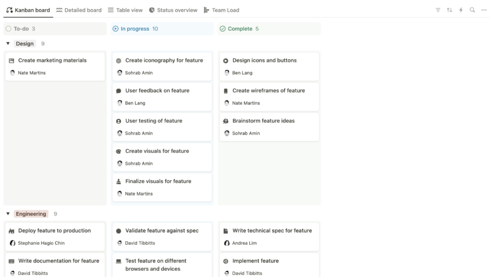492x277 pixels.
Task: Open search with the magnifier icon
Action: (472, 10)
